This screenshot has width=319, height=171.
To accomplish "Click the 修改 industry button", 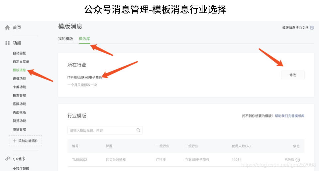I will 293,75.
